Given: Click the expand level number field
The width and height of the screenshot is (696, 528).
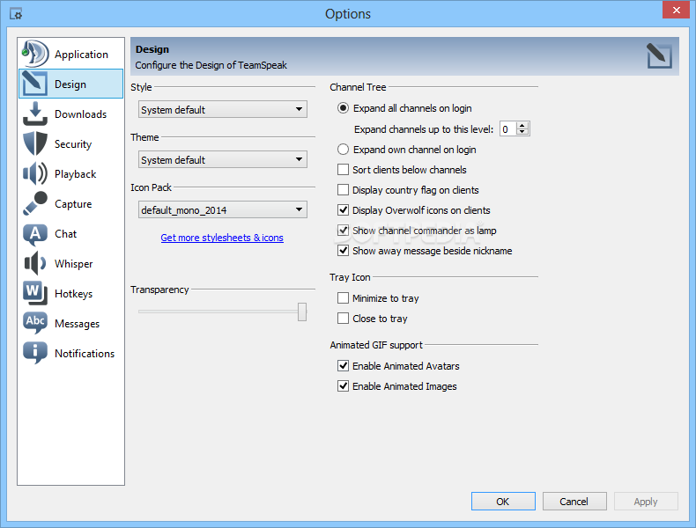Looking at the screenshot, I should point(508,129).
